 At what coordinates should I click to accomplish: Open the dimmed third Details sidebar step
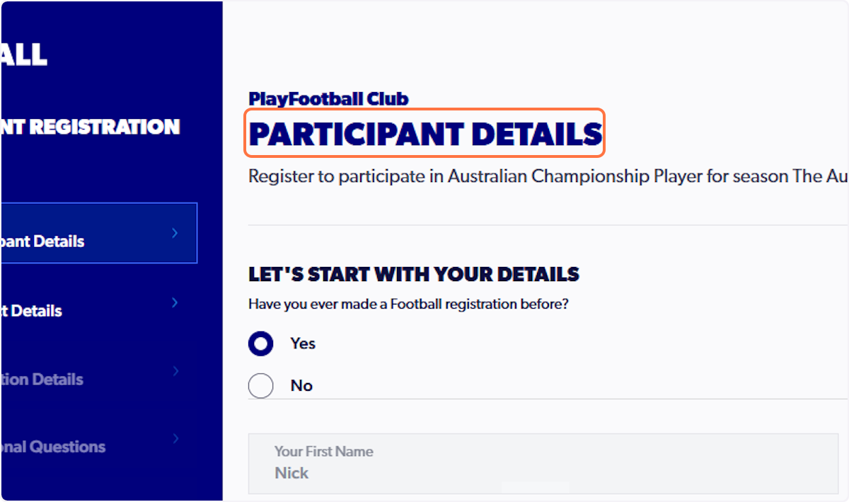click(42, 380)
